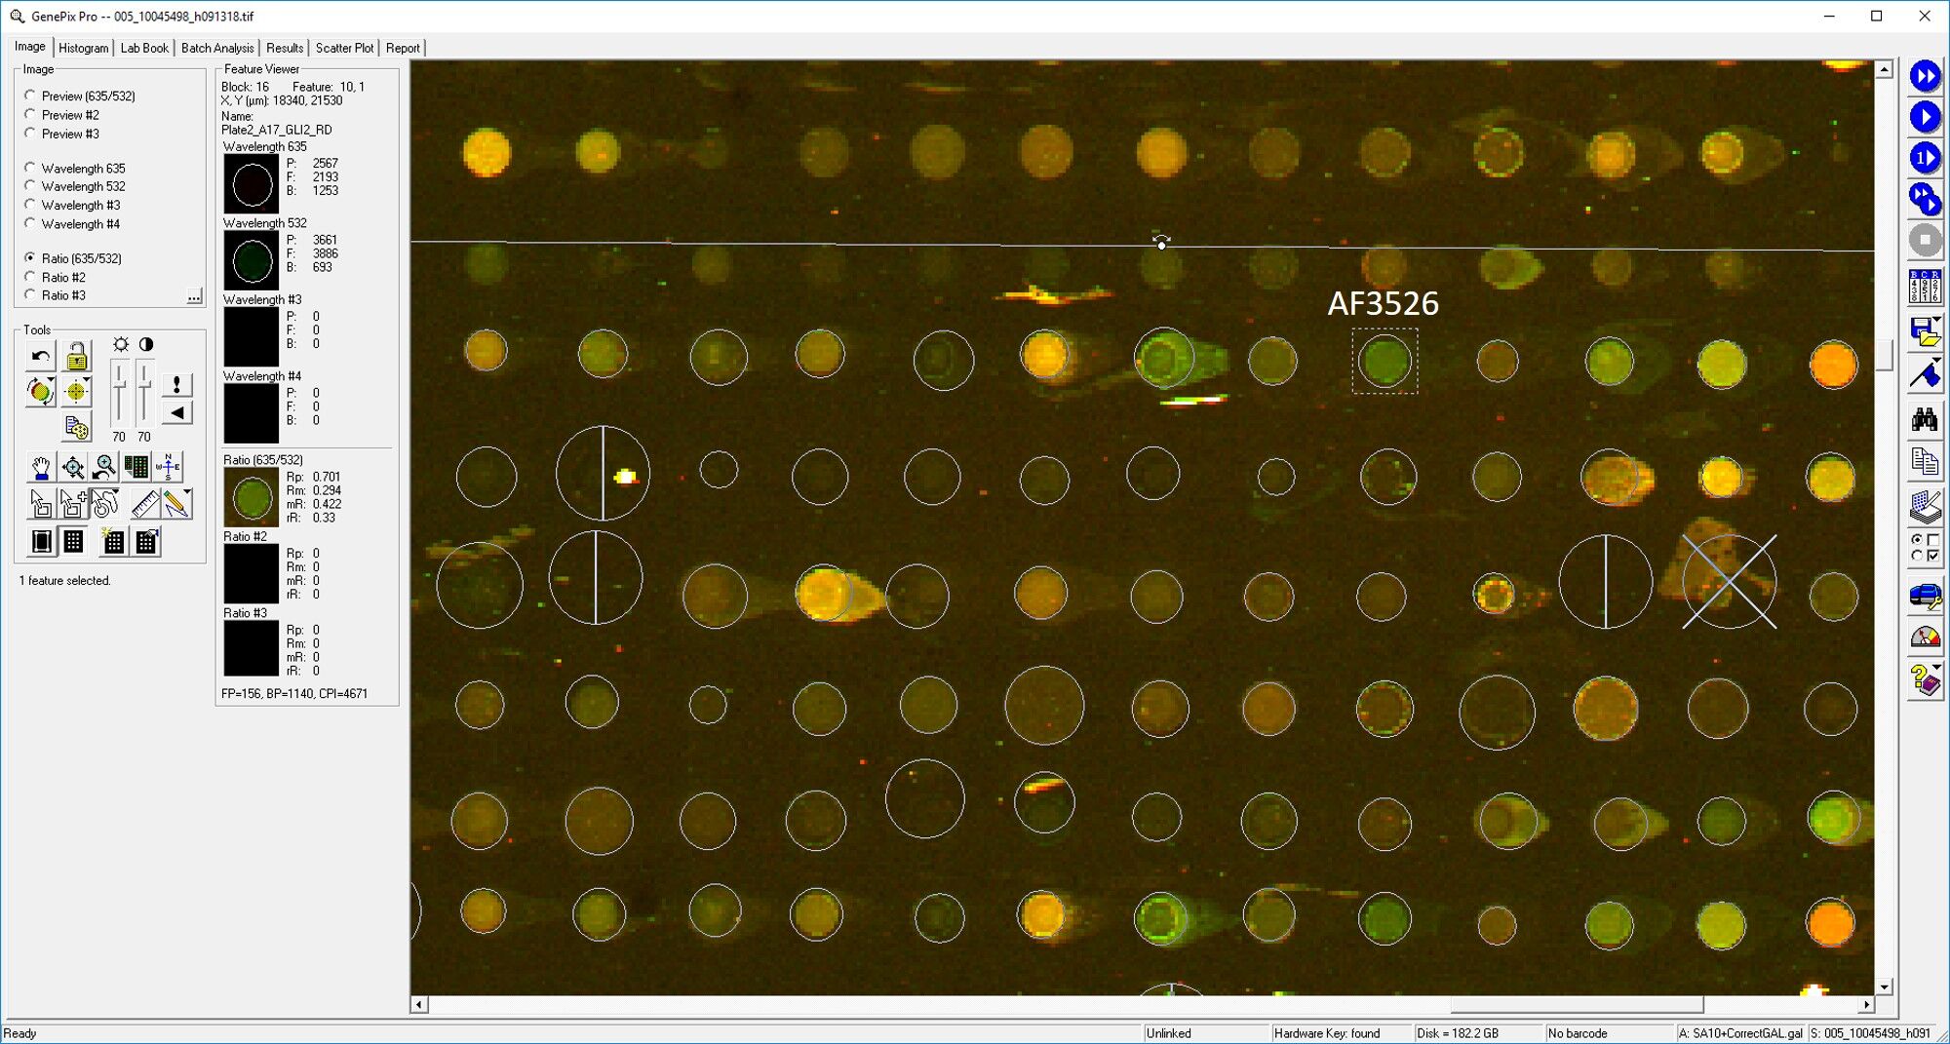Click the exclamation mark button
Viewport: 1950px width, 1044px height.
tap(176, 385)
